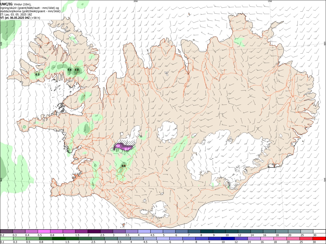326x244 pixels.
Task: Select the green 0.8 rain legend swatch
Action: [46, 238]
